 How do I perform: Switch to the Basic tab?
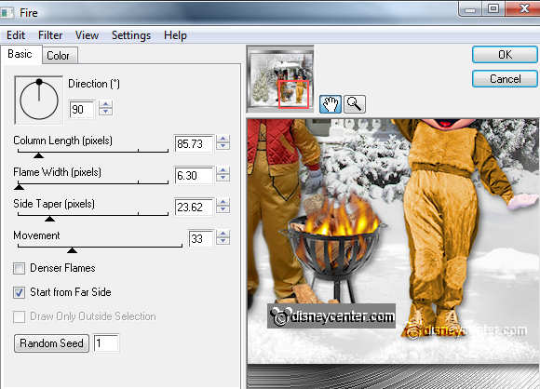[x=20, y=54]
